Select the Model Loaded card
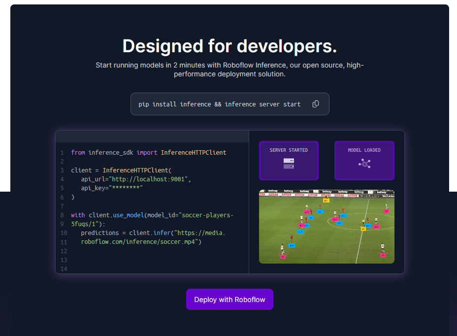 [x=364, y=161]
